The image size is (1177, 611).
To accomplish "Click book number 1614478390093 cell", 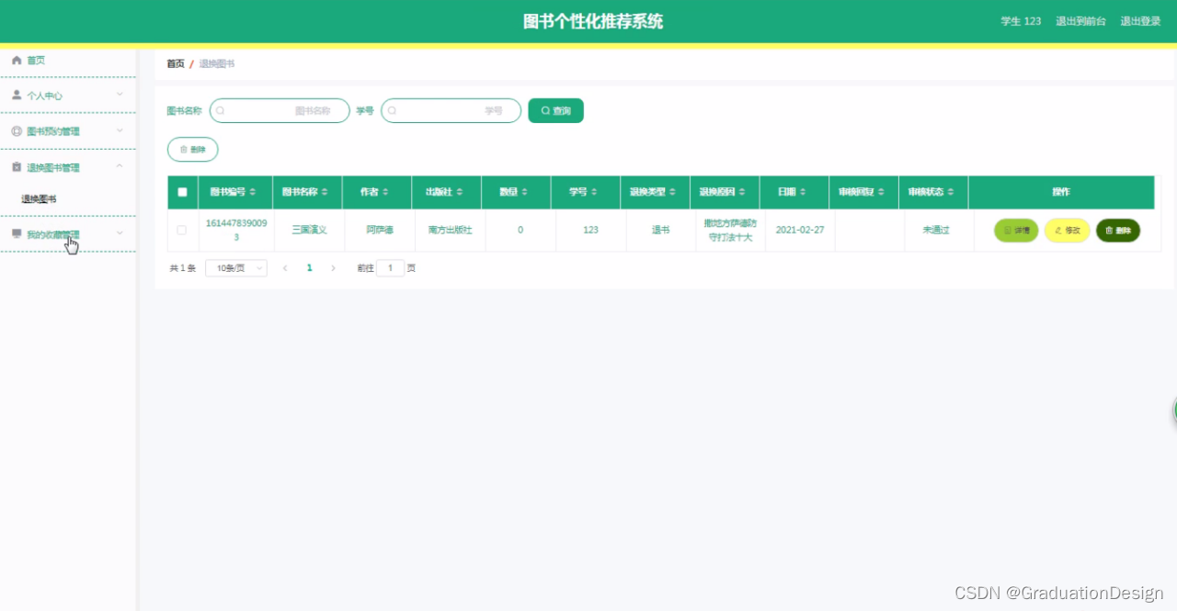I will 236,231.
